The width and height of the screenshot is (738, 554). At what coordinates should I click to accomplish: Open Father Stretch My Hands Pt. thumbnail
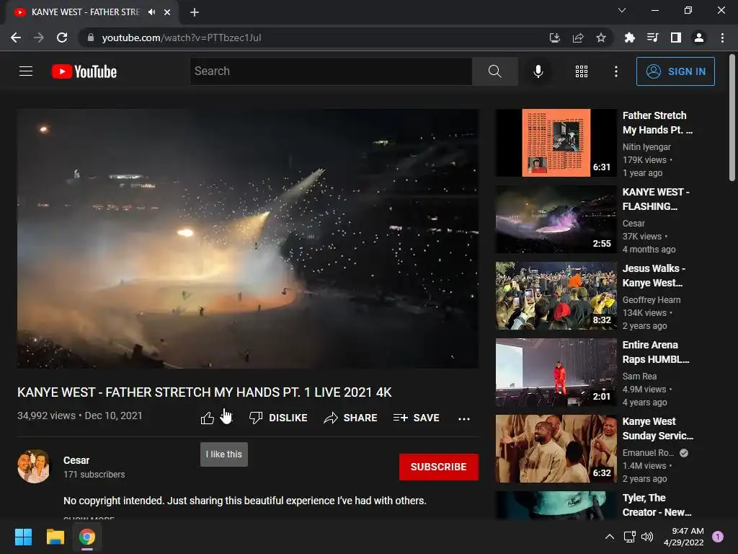[556, 143]
